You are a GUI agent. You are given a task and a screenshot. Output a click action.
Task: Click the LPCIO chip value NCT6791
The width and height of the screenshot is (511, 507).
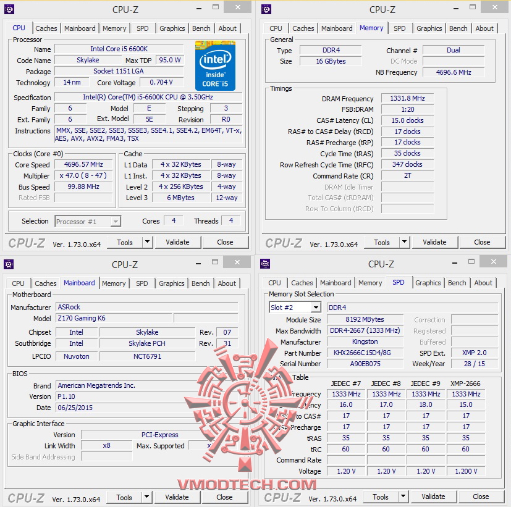(x=147, y=356)
